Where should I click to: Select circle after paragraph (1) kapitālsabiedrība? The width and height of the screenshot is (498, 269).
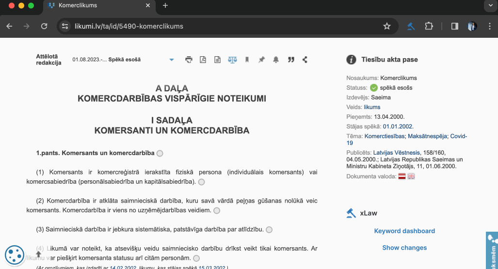pos(201,182)
